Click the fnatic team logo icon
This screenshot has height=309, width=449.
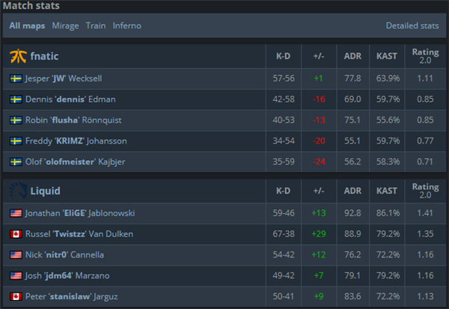click(18, 56)
